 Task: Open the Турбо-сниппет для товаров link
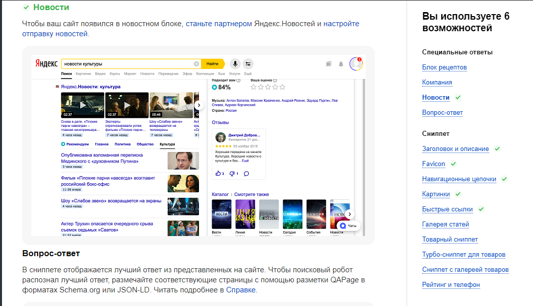[463, 254]
